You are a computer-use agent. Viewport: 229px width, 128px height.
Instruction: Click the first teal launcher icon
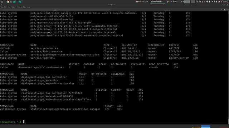coord(14,2)
